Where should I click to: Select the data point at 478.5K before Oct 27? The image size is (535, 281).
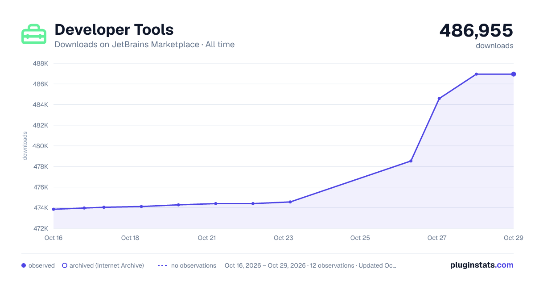click(411, 161)
